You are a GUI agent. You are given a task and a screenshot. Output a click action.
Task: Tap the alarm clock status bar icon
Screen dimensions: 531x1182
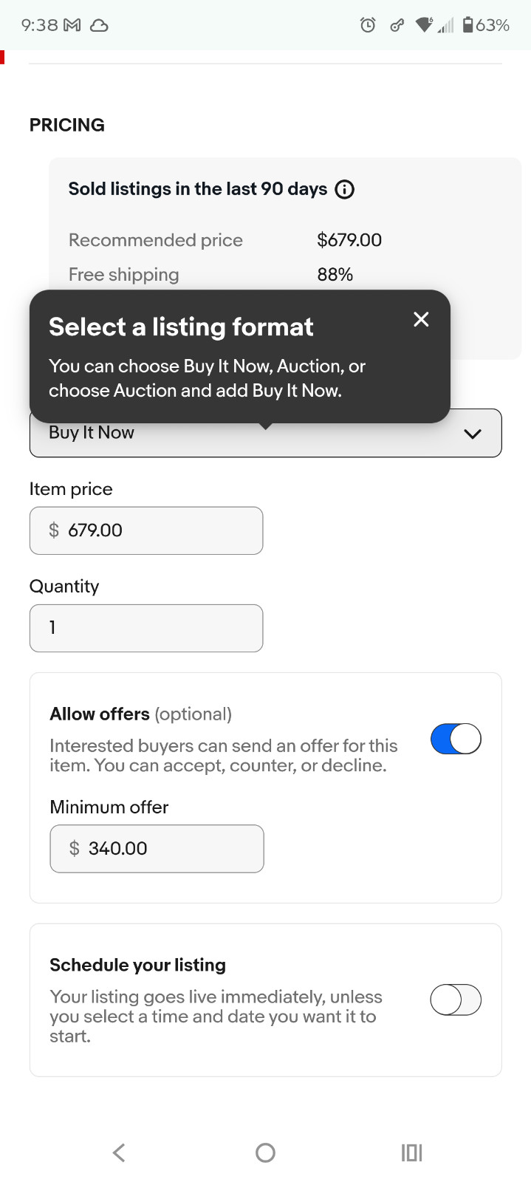tap(368, 25)
